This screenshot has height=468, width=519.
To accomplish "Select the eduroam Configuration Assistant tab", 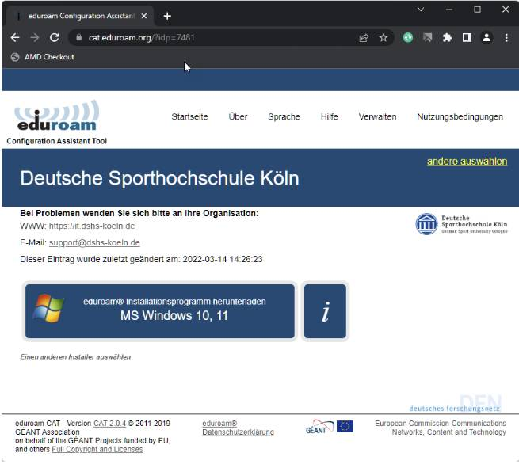I will click(x=81, y=16).
